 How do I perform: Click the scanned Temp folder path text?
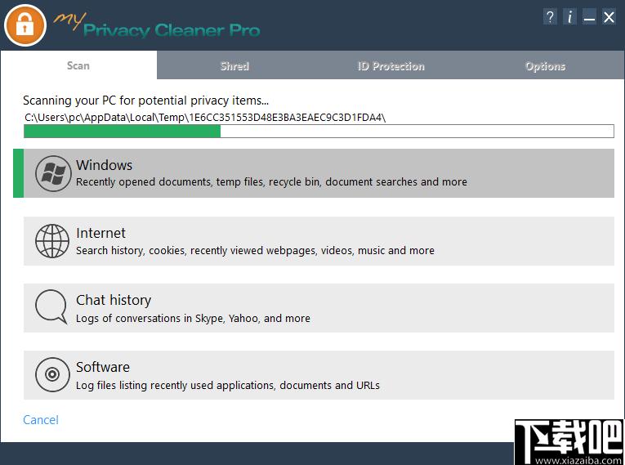point(205,117)
